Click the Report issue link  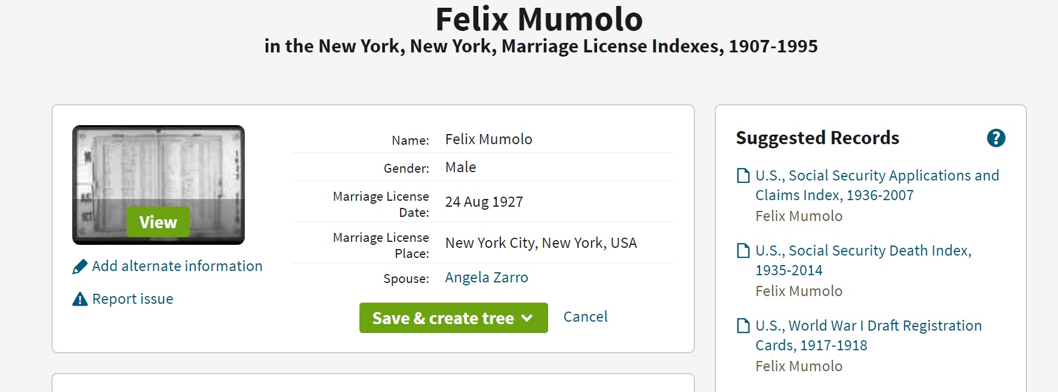[x=133, y=299]
